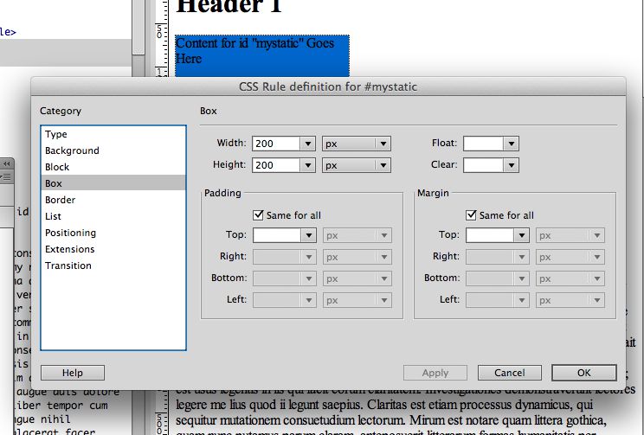
Task: Open the Width value dropdown arrow
Action: [x=307, y=144]
